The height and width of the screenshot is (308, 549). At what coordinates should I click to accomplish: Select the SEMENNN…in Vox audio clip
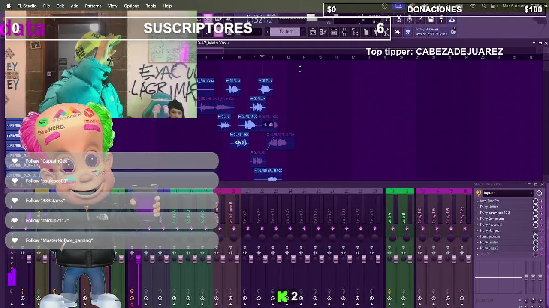(268, 175)
